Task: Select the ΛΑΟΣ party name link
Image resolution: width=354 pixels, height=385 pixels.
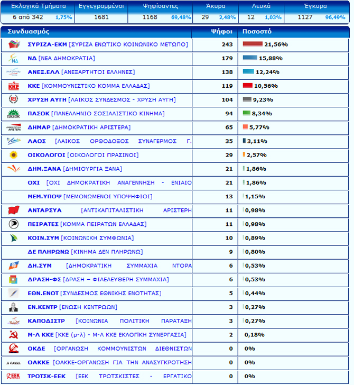Action: [36, 141]
